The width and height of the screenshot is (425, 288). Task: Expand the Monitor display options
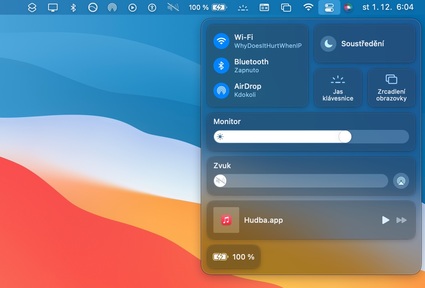point(227,122)
